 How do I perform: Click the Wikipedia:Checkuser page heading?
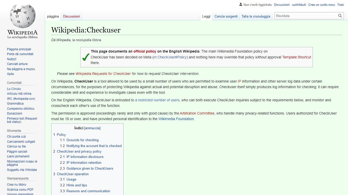tap(86, 30)
